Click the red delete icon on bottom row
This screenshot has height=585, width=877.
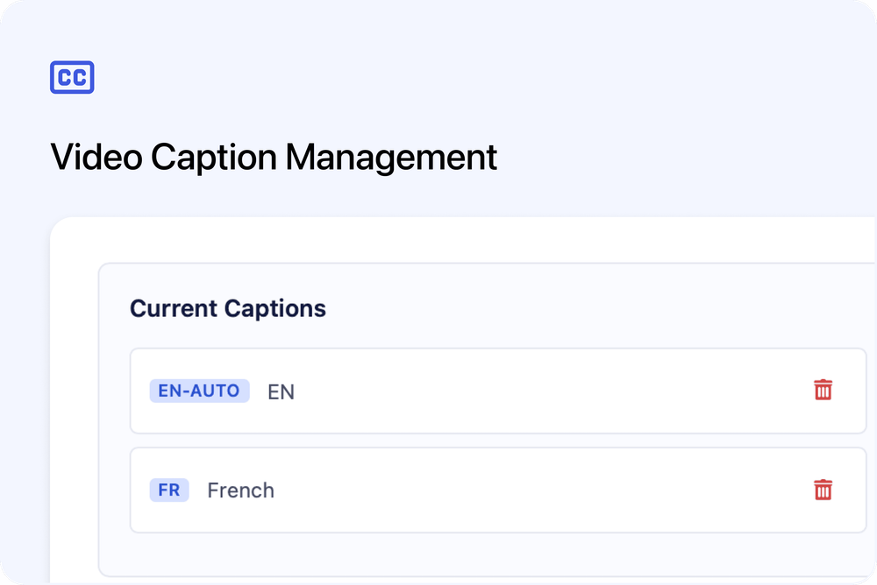823,490
